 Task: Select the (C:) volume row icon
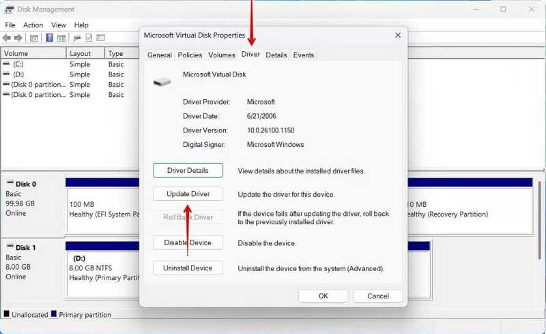pyautogui.click(x=6, y=64)
